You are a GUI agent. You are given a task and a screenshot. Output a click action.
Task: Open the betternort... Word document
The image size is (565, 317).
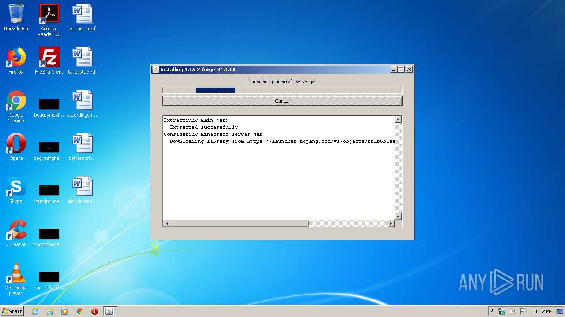coord(82,147)
